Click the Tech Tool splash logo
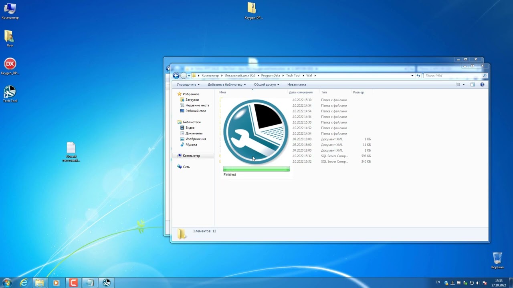This screenshot has width=513, height=288. click(x=256, y=132)
